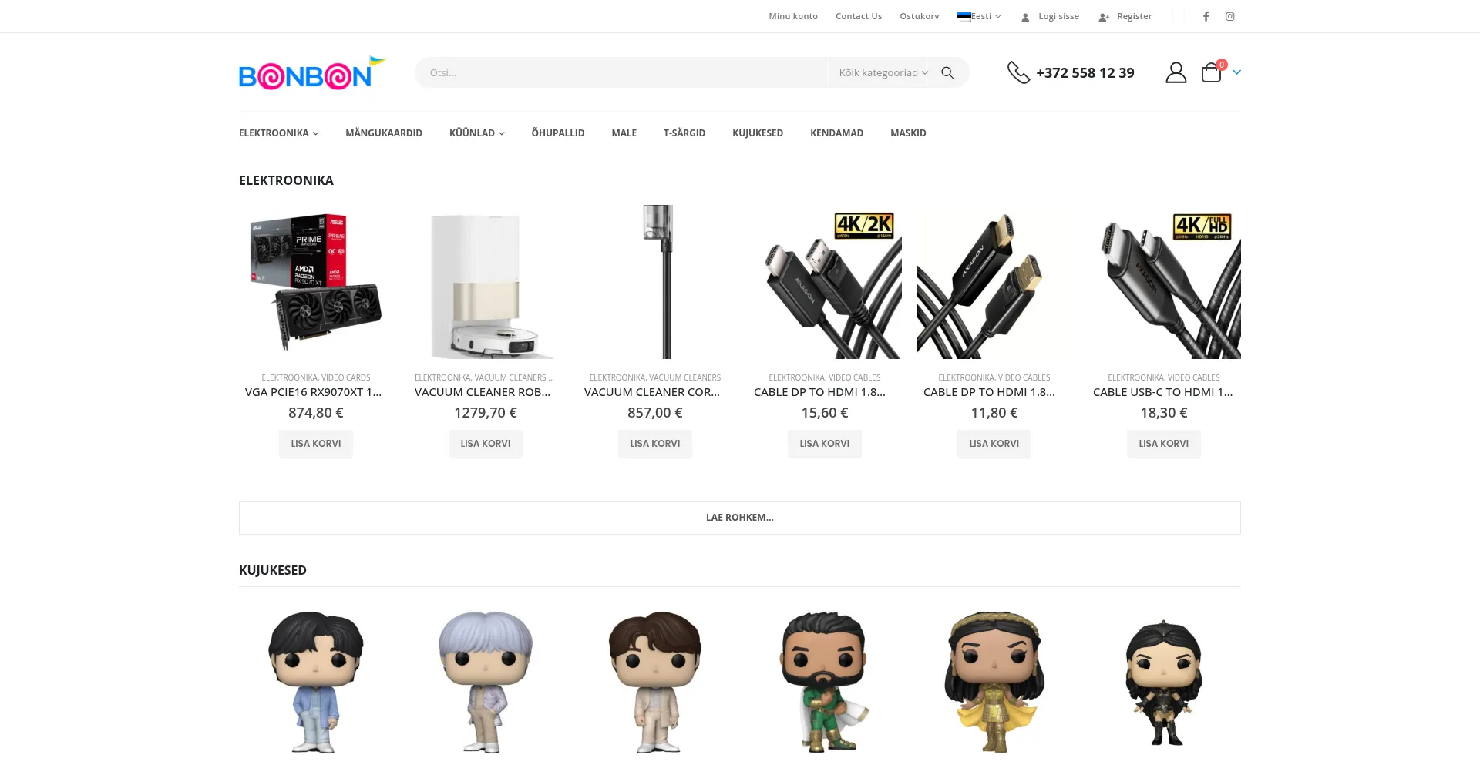Open the bearded green costume figure
Viewport: 1480px width, 765px height.
pyautogui.click(x=825, y=682)
